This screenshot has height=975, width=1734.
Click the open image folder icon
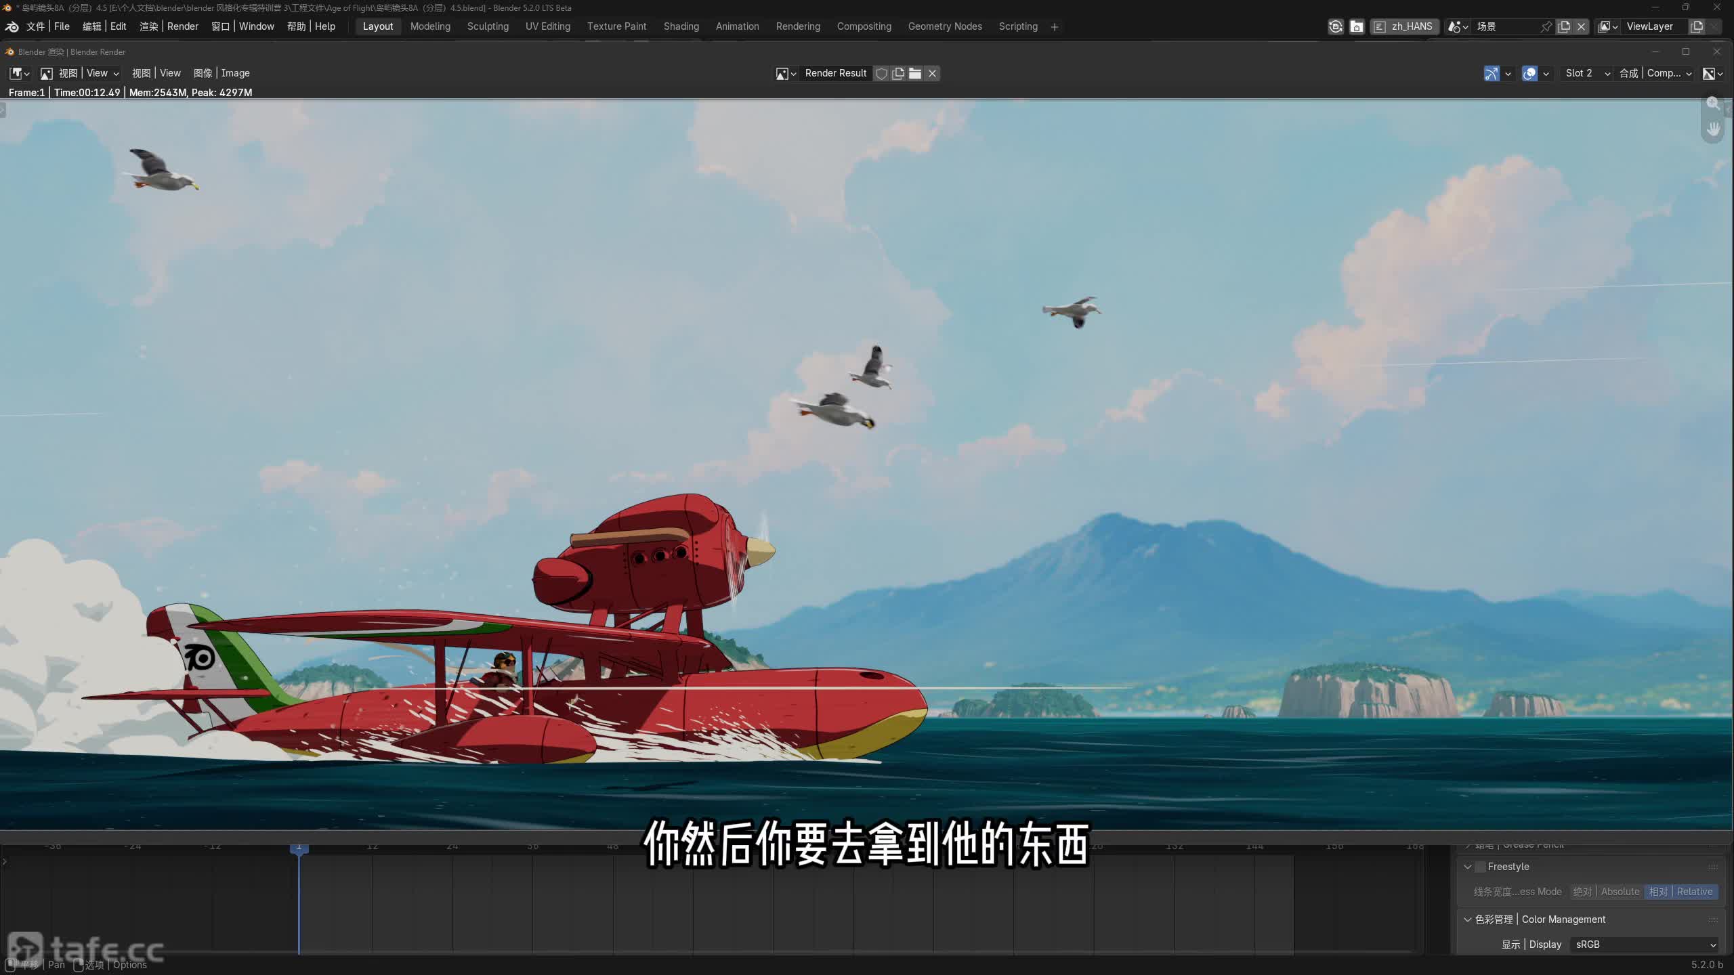[915, 73]
